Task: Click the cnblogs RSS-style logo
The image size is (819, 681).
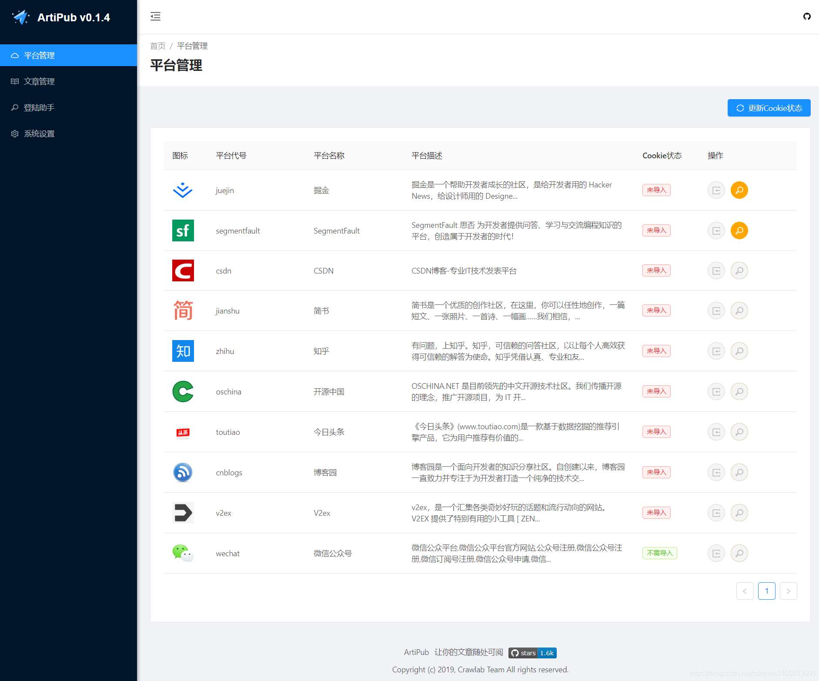Action: coord(183,472)
